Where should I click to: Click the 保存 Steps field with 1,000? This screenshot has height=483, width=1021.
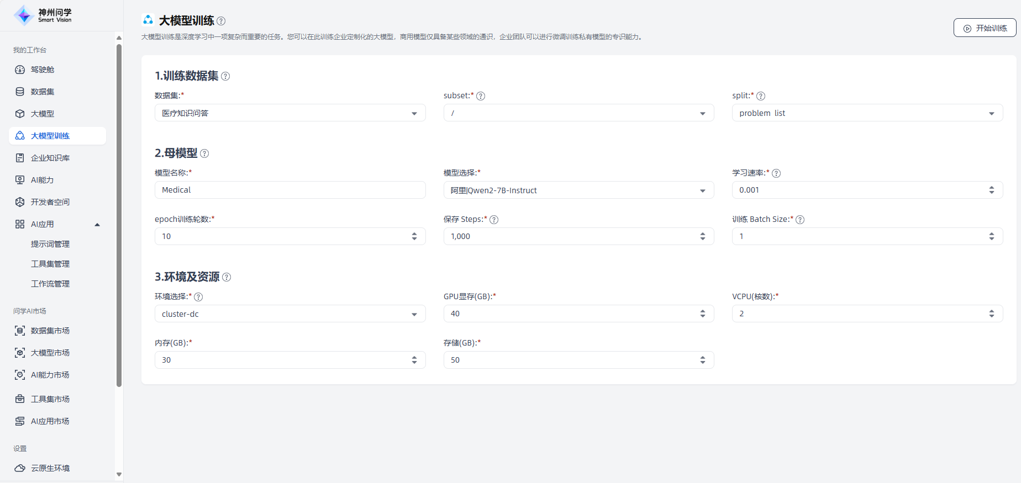click(578, 236)
